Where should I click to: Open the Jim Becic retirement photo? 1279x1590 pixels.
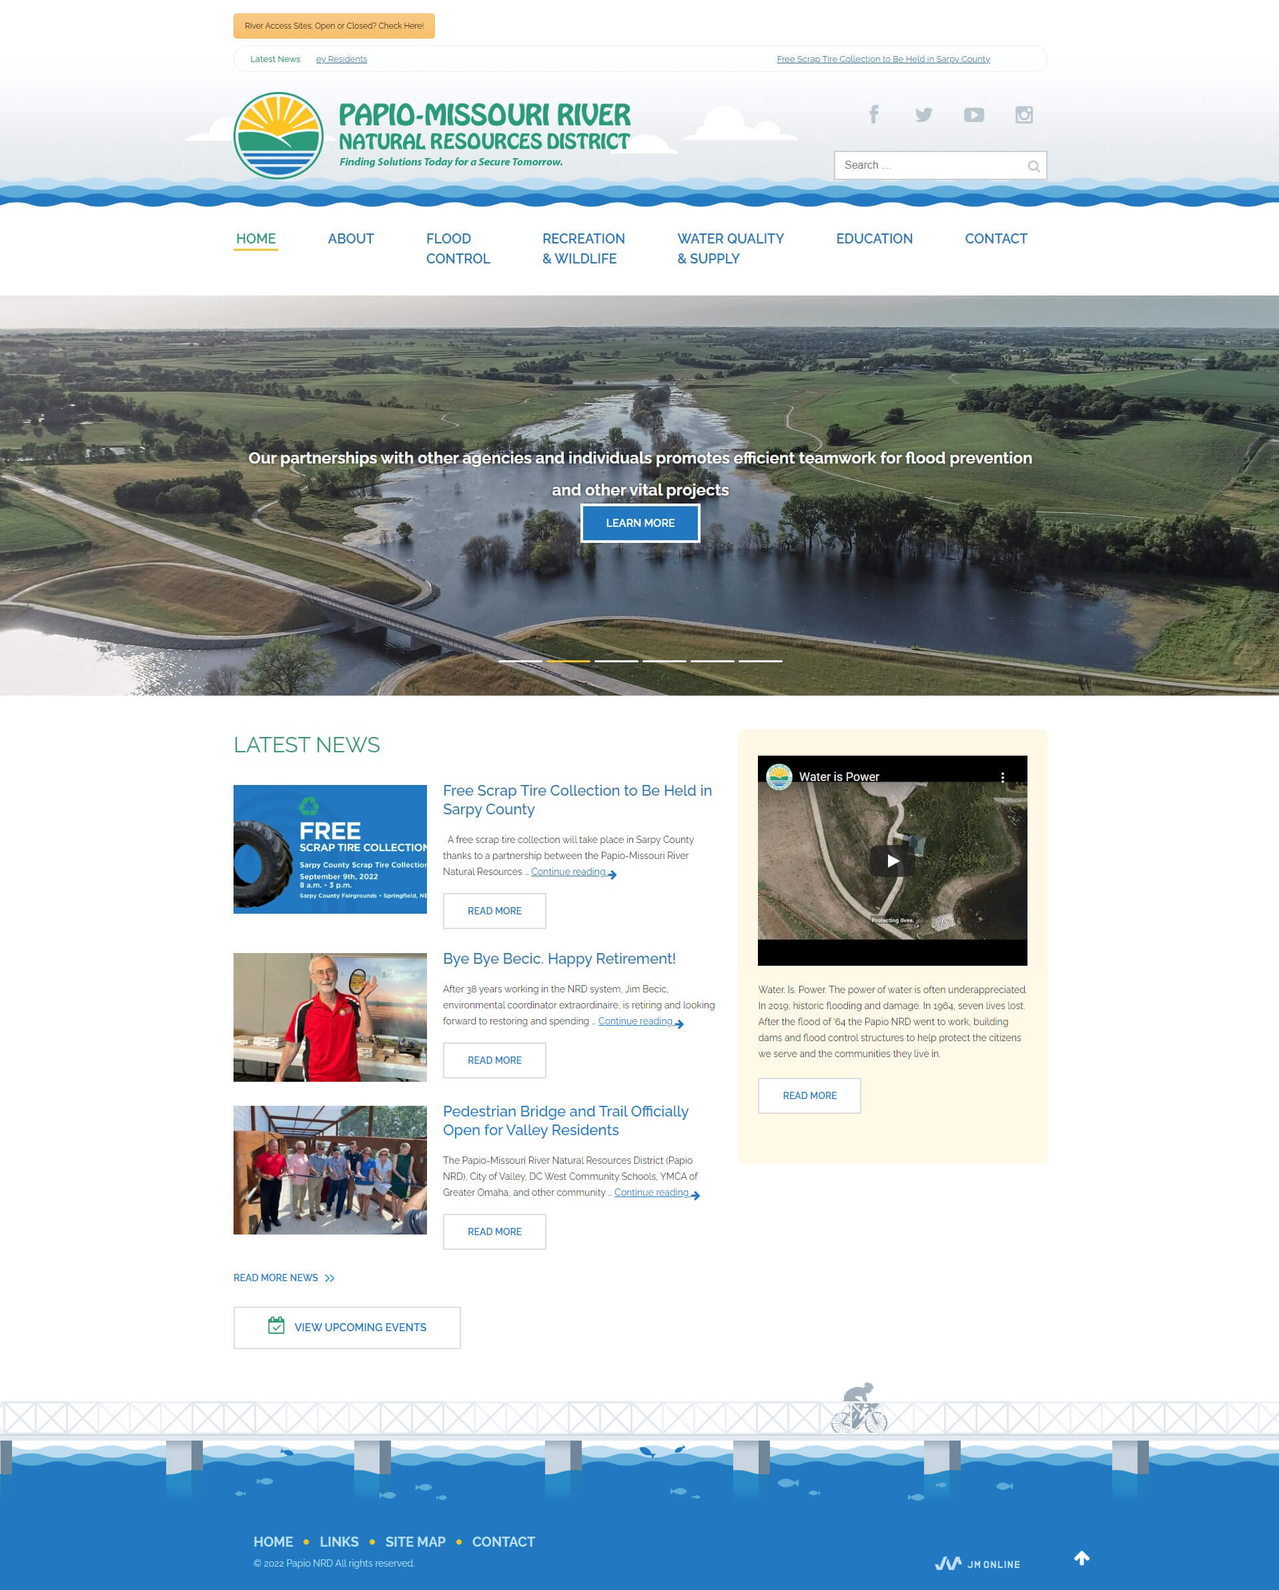[330, 1017]
